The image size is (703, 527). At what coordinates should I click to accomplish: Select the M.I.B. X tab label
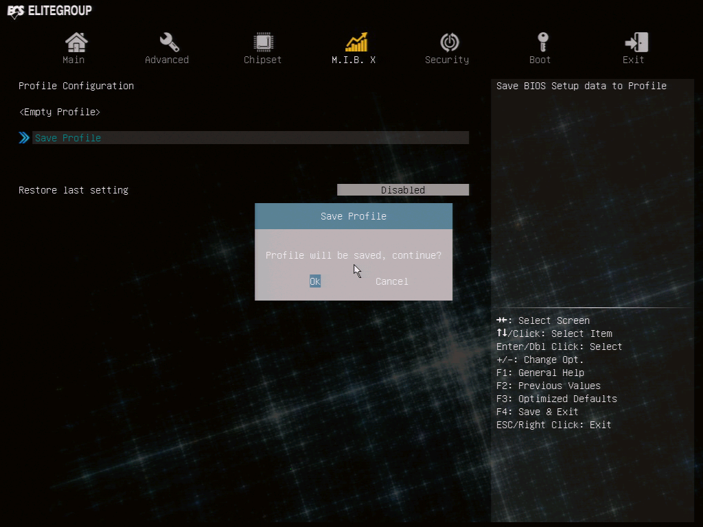click(x=354, y=60)
